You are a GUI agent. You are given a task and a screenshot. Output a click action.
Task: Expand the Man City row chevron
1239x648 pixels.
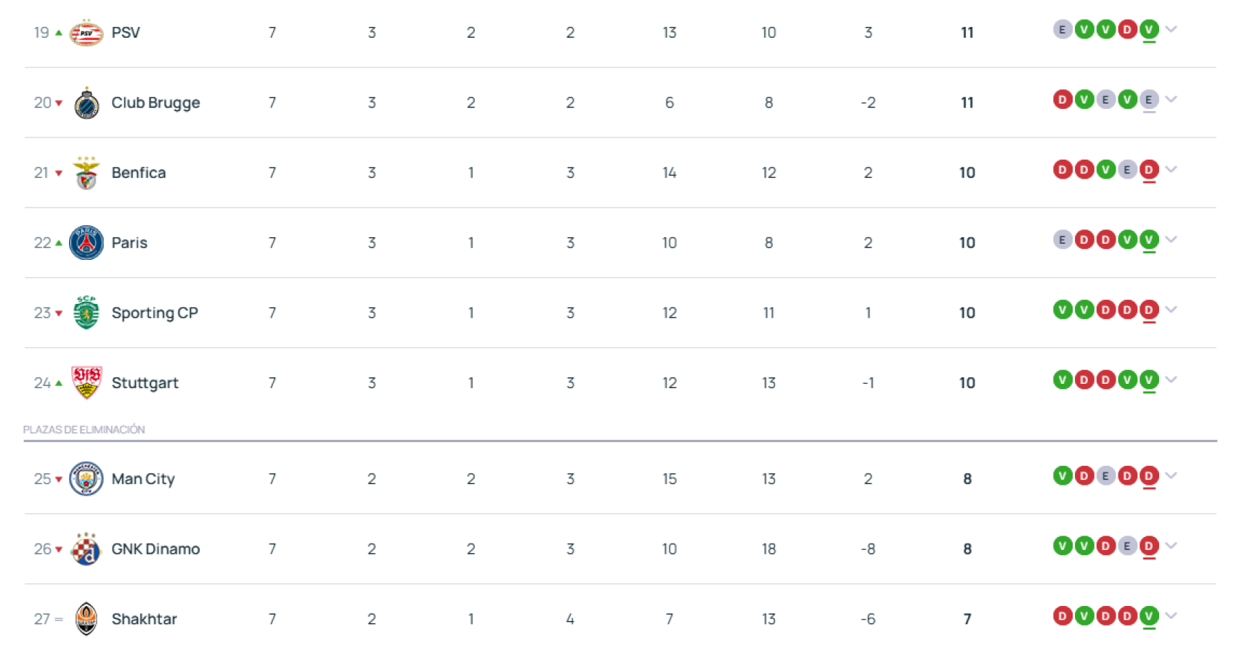point(1171,476)
